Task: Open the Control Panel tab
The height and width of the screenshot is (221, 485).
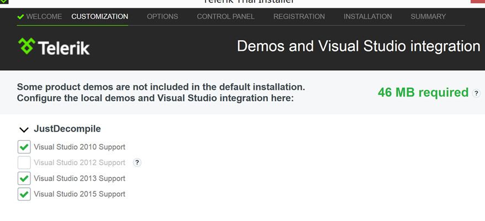Action: pyautogui.click(x=225, y=17)
